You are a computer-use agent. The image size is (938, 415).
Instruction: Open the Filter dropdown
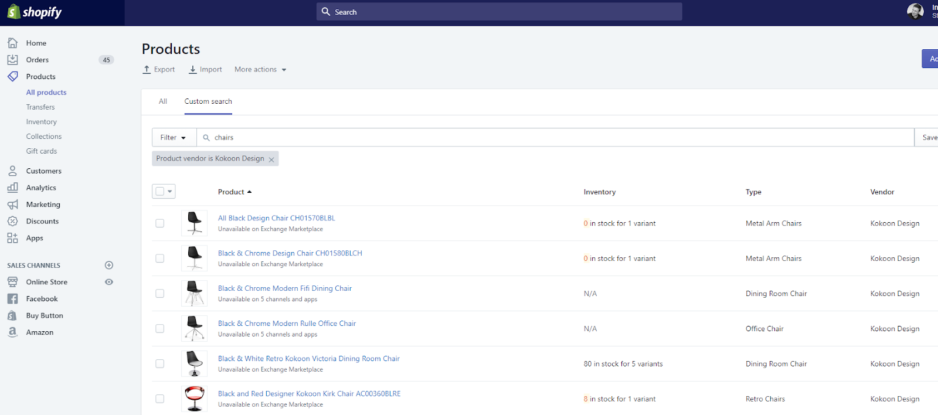pos(174,137)
